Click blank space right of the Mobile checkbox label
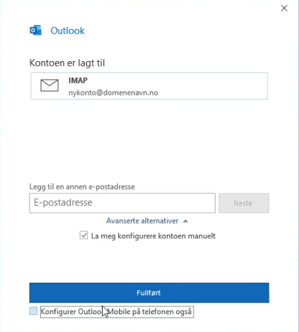This screenshot has height=332, width=299. (x=232, y=312)
